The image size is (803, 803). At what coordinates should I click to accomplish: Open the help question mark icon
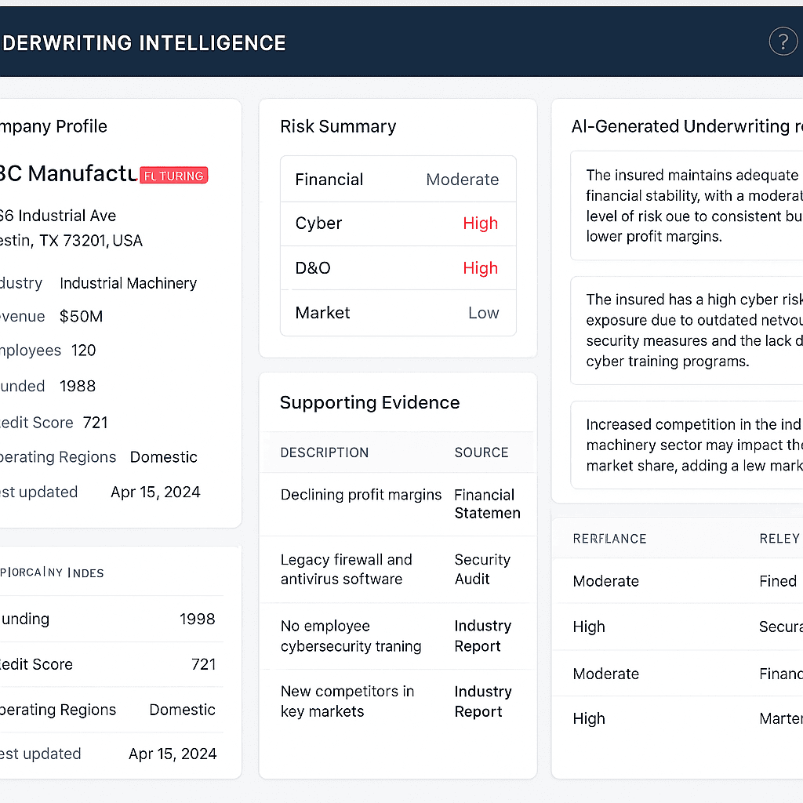coord(783,42)
